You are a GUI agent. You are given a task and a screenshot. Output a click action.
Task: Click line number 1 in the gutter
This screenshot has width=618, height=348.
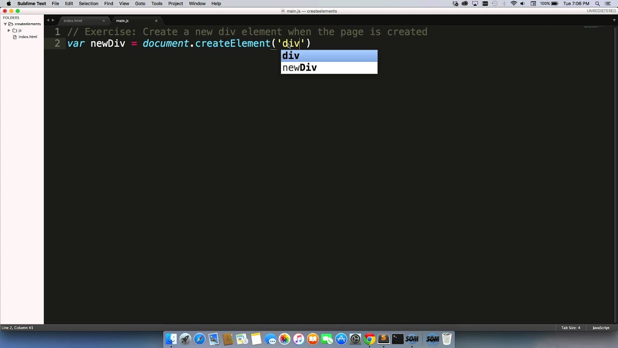[x=57, y=32]
